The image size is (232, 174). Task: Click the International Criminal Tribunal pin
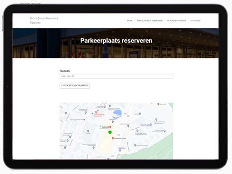coord(110,106)
